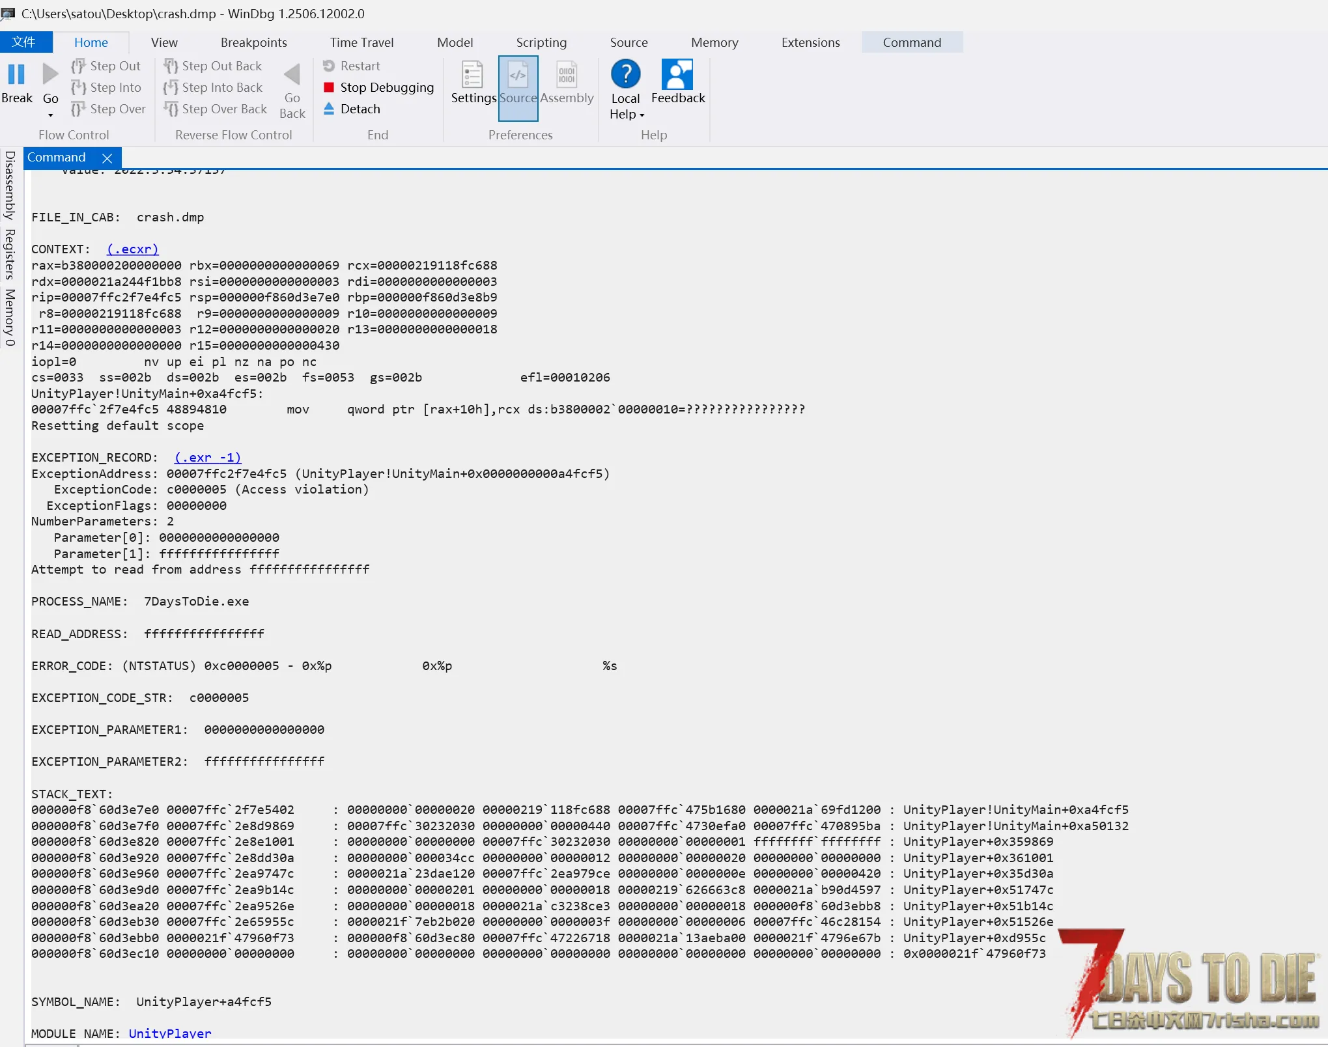Click Step Out Back
Viewport: 1328px width, 1047px height.
click(x=213, y=66)
